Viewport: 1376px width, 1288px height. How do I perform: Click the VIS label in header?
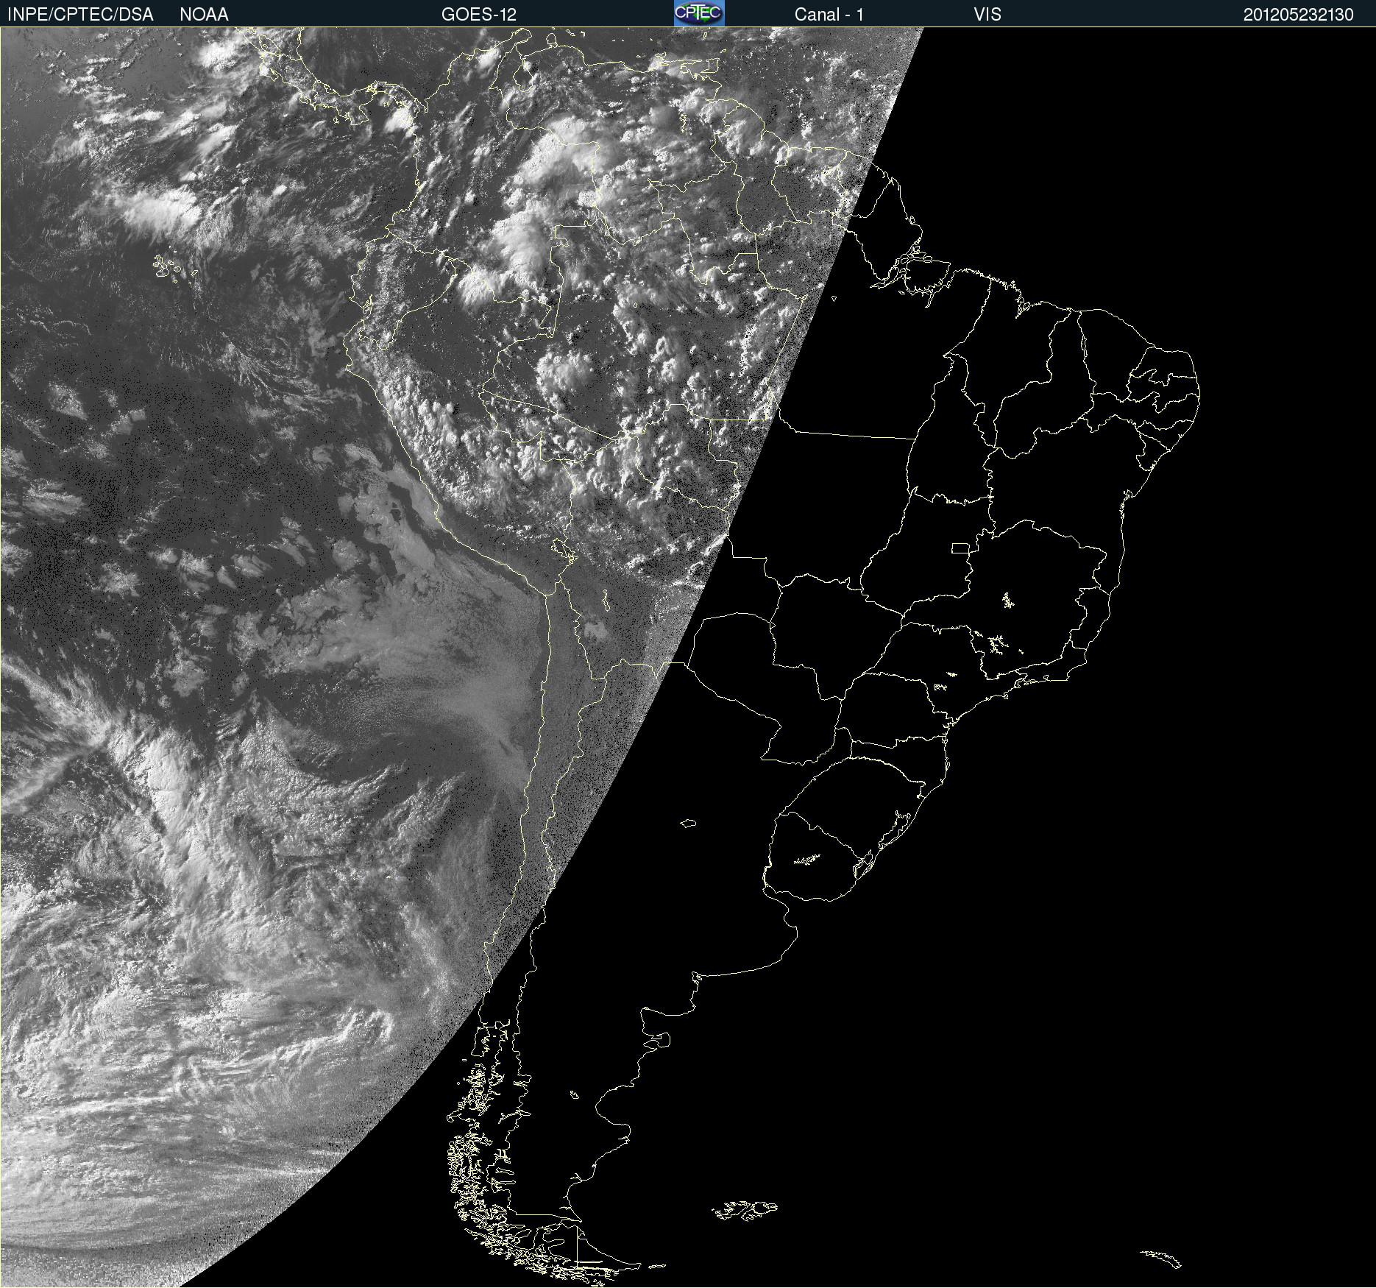(x=987, y=15)
